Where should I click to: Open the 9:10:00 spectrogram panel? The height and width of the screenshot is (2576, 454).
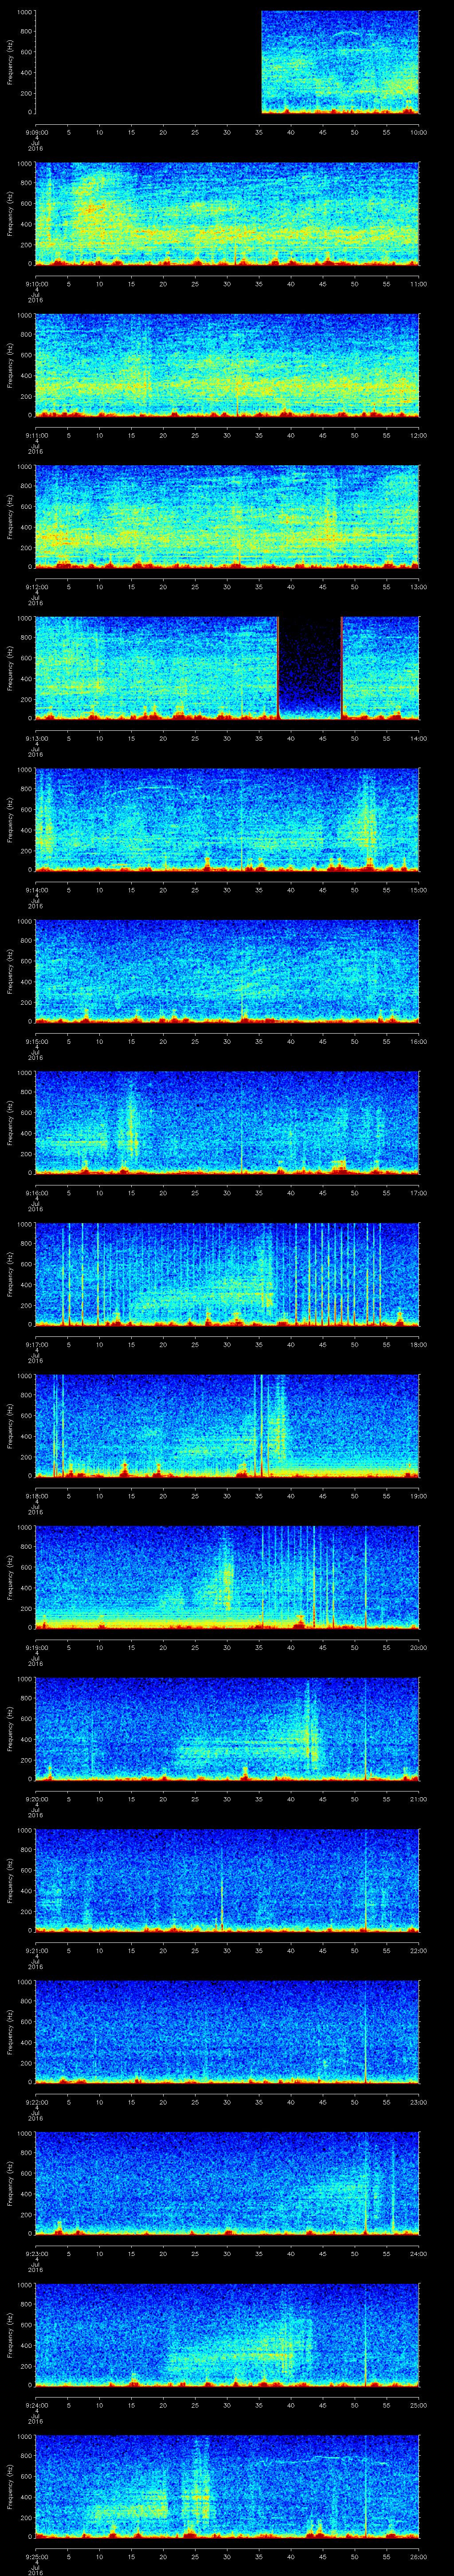coord(227,213)
